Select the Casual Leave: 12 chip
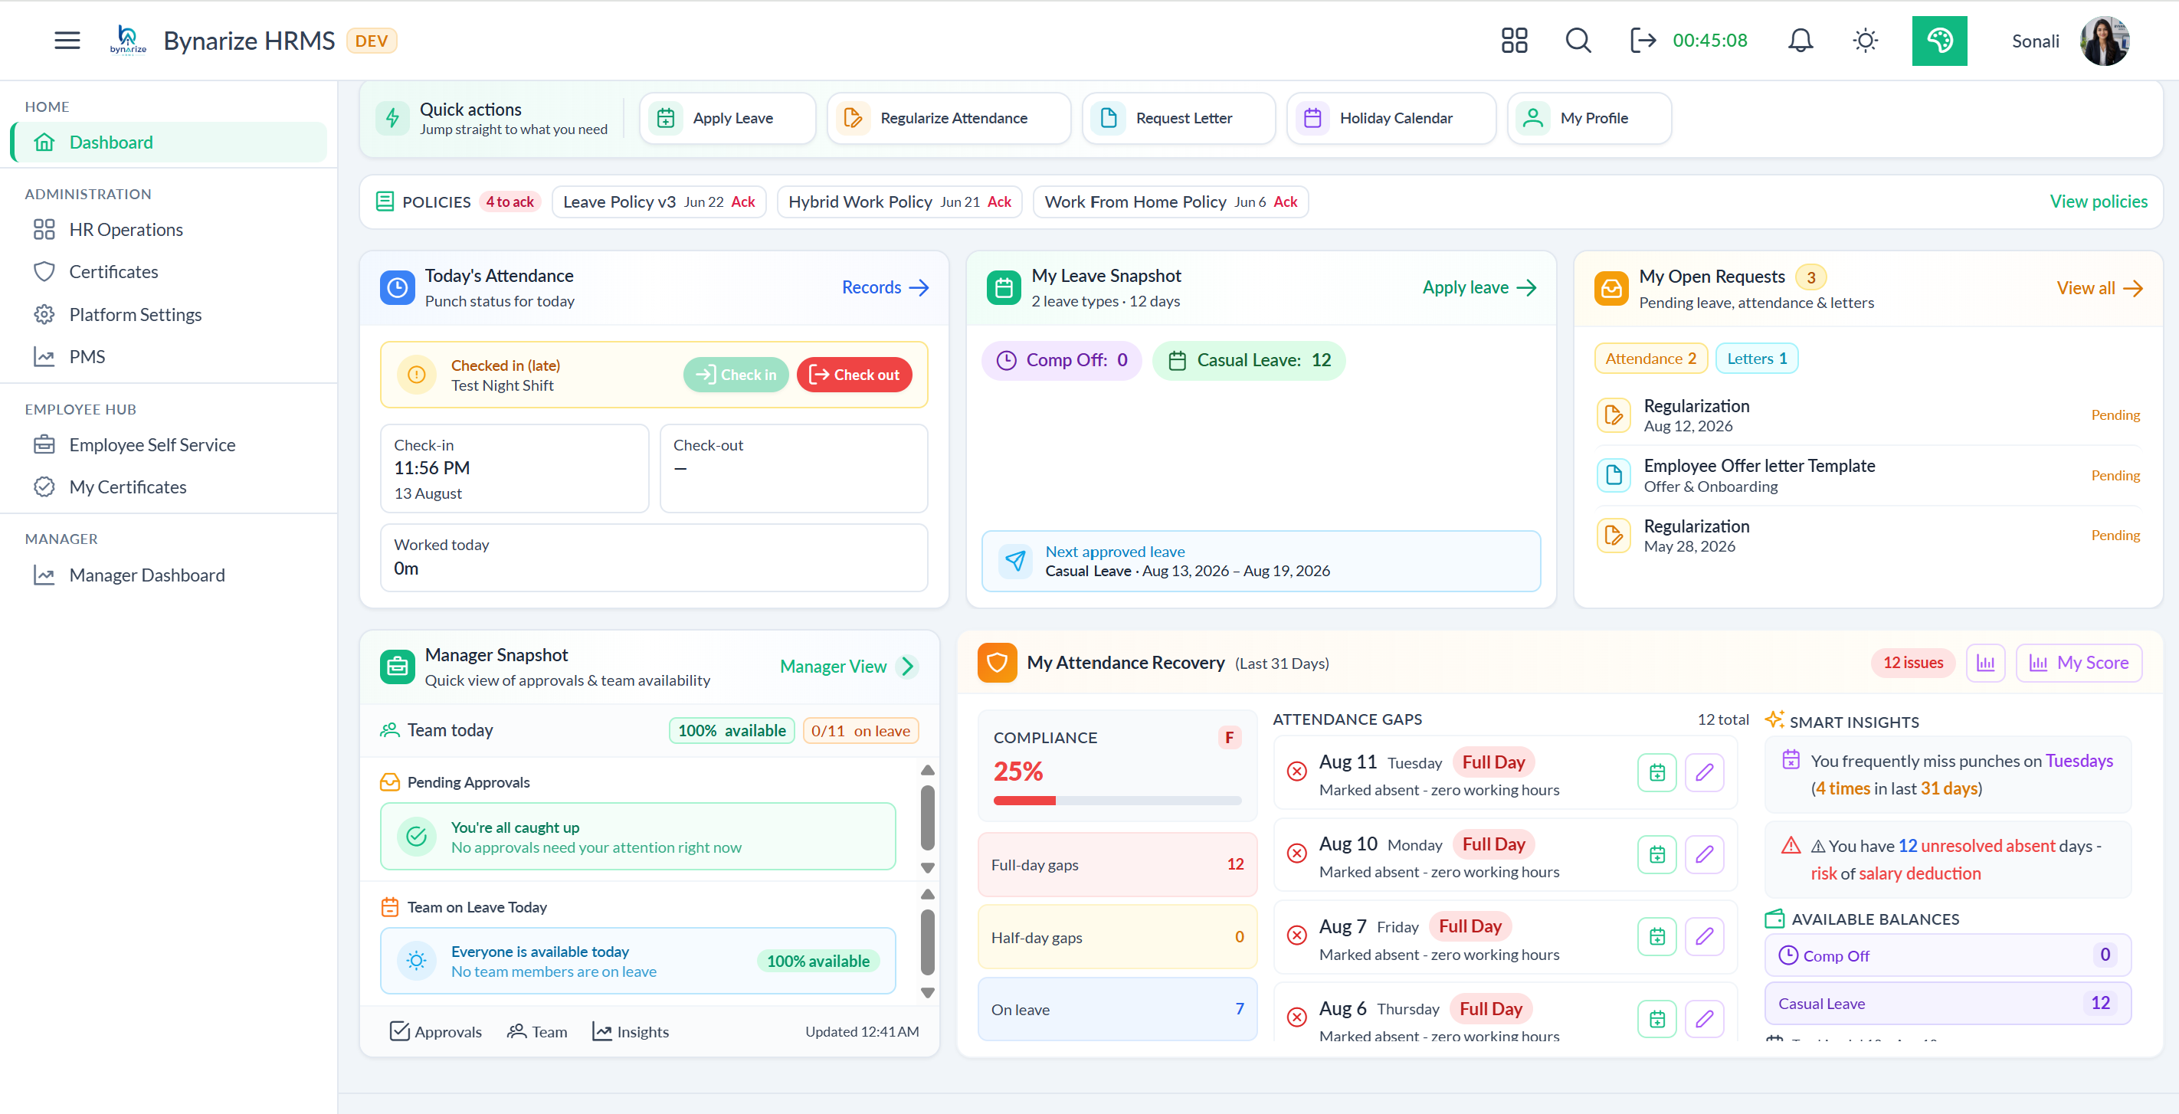 1249,360
